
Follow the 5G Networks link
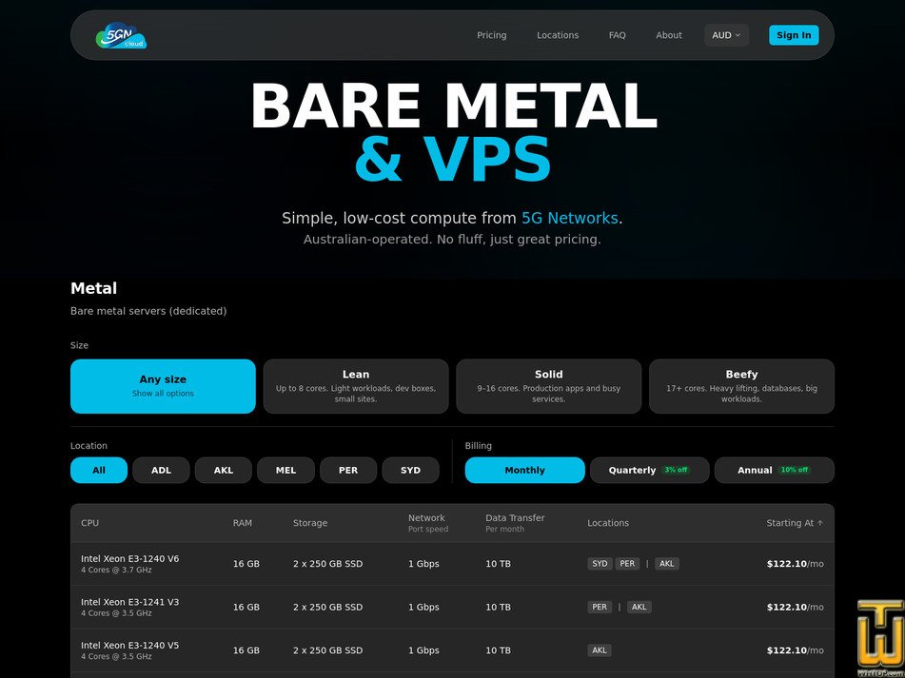(570, 219)
